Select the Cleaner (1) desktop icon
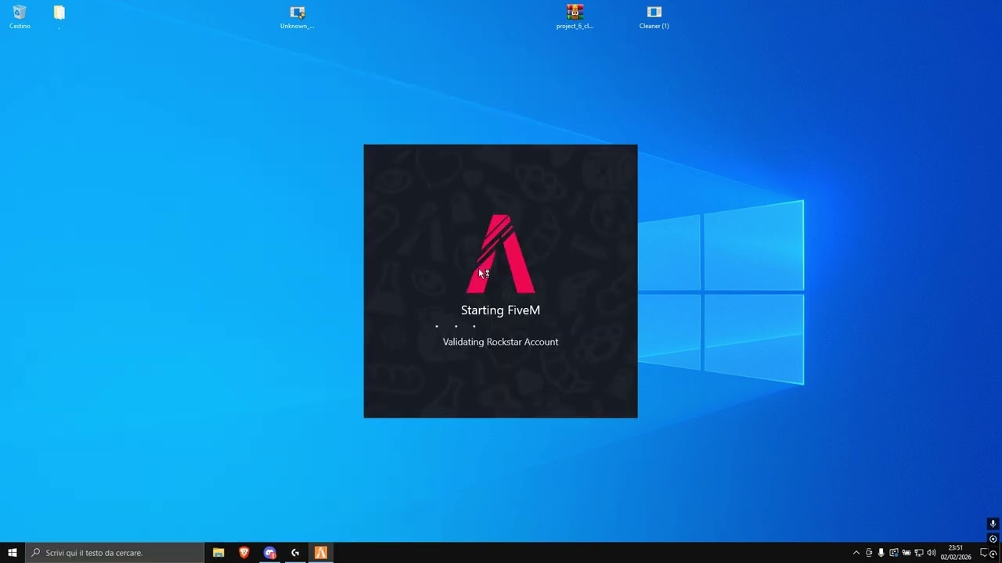This screenshot has width=1002, height=563. (654, 16)
